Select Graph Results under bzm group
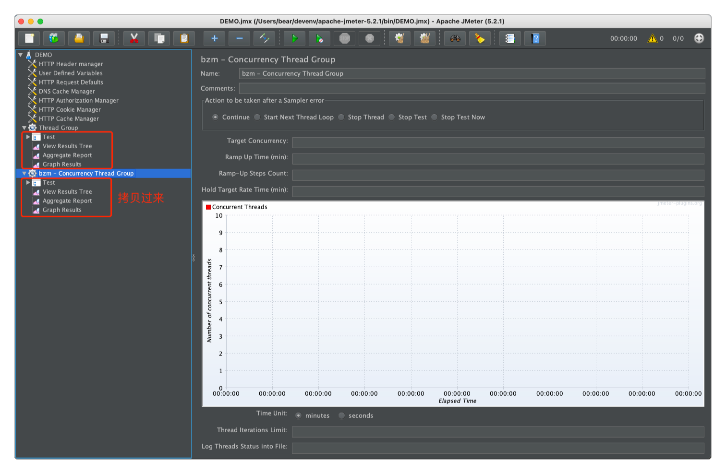This screenshot has height=474, width=726. (x=62, y=210)
